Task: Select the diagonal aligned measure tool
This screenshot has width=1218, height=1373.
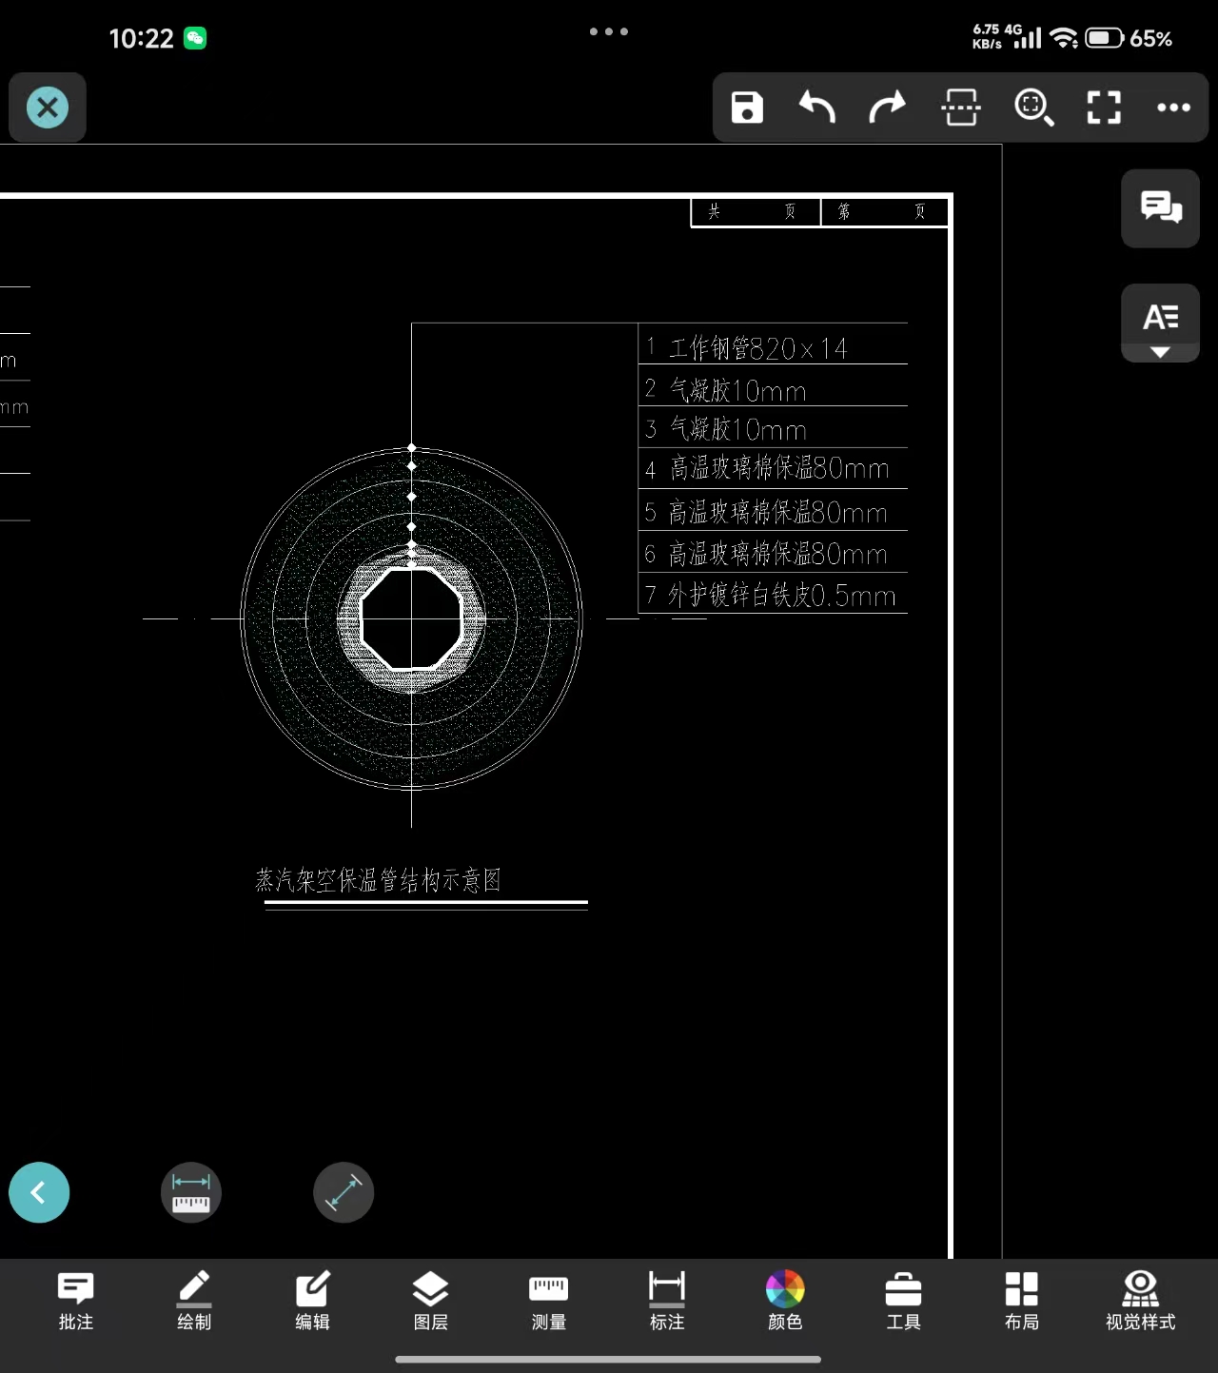Action: coord(344,1192)
